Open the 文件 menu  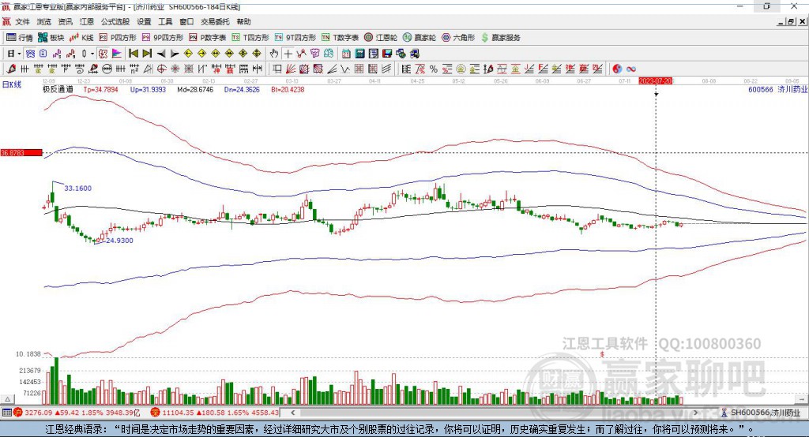22,21
